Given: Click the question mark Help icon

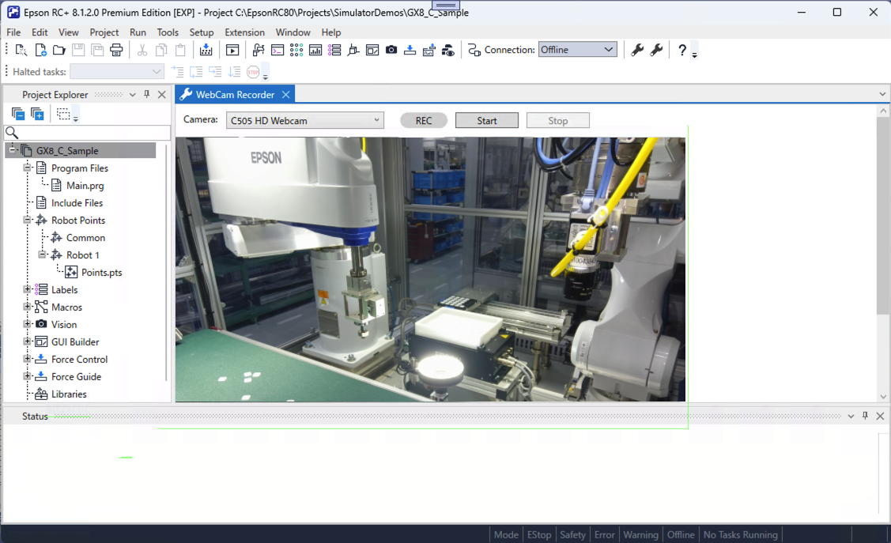Looking at the screenshot, I should (681, 51).
